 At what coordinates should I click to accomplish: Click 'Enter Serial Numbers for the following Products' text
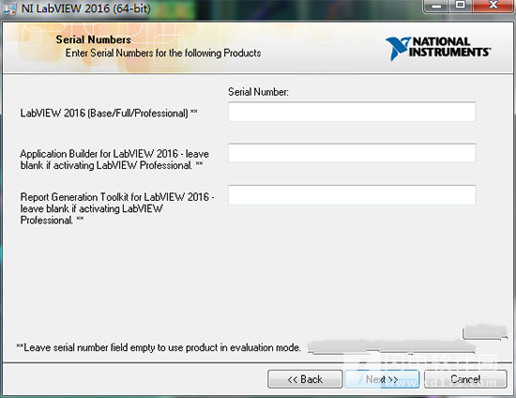coord(163,53)
